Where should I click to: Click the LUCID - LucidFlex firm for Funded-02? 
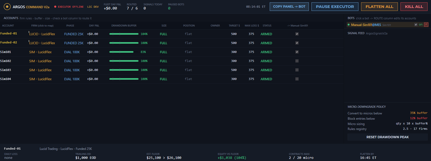[42, 43]
